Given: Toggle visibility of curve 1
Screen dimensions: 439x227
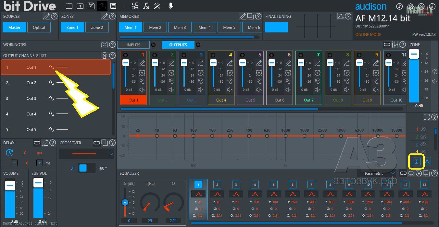Looking at the screenshot, I should (423, 130).
